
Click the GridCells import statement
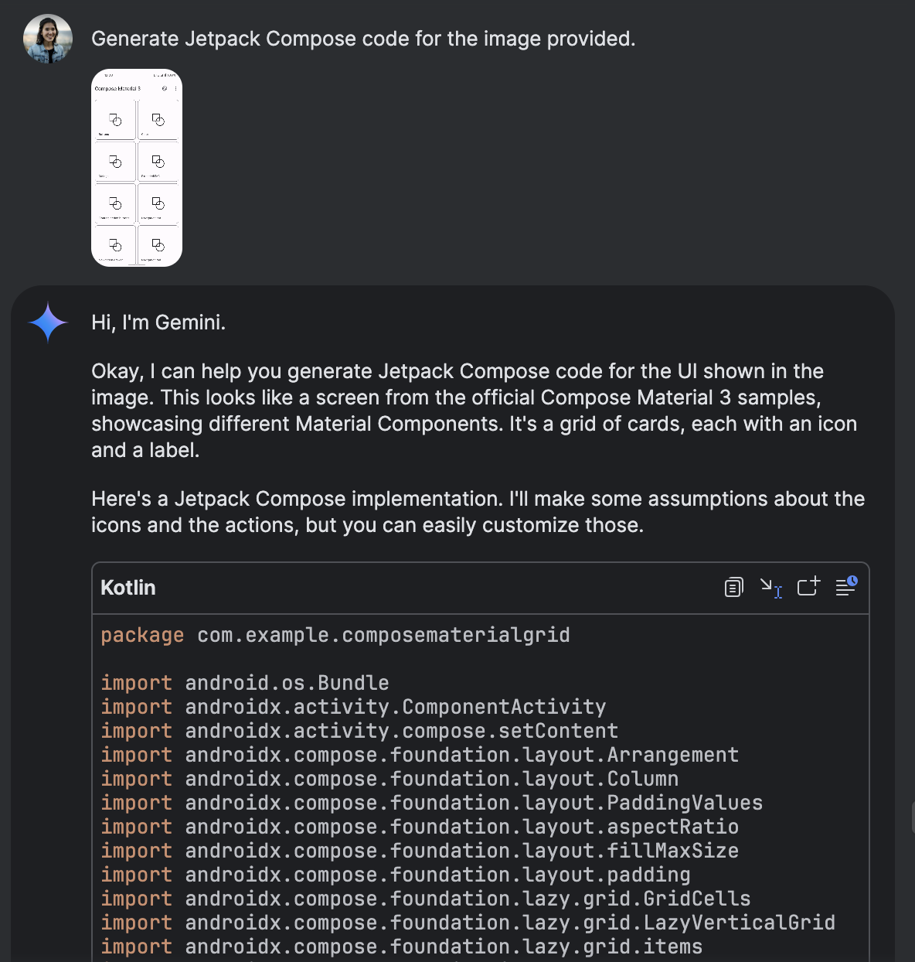[x=425, y=899]
